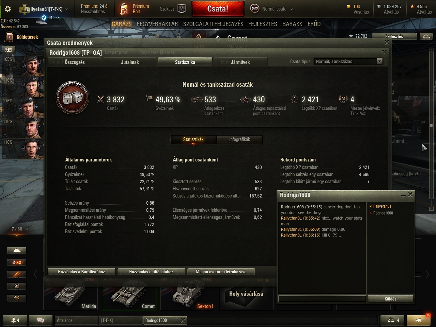Switch to the Jutalmak tab
The height and width of the screenshot is (327, 436).
130,62
